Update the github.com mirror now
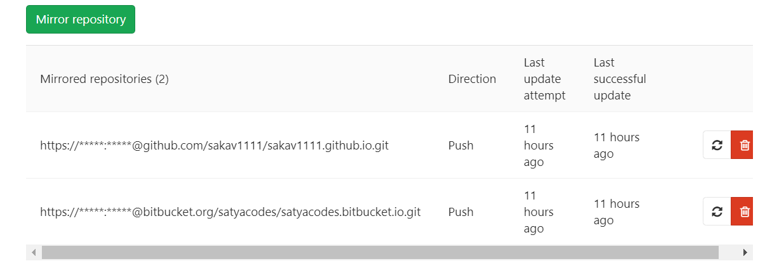 717,145
